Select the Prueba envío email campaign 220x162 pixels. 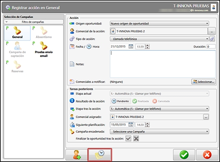44,50
